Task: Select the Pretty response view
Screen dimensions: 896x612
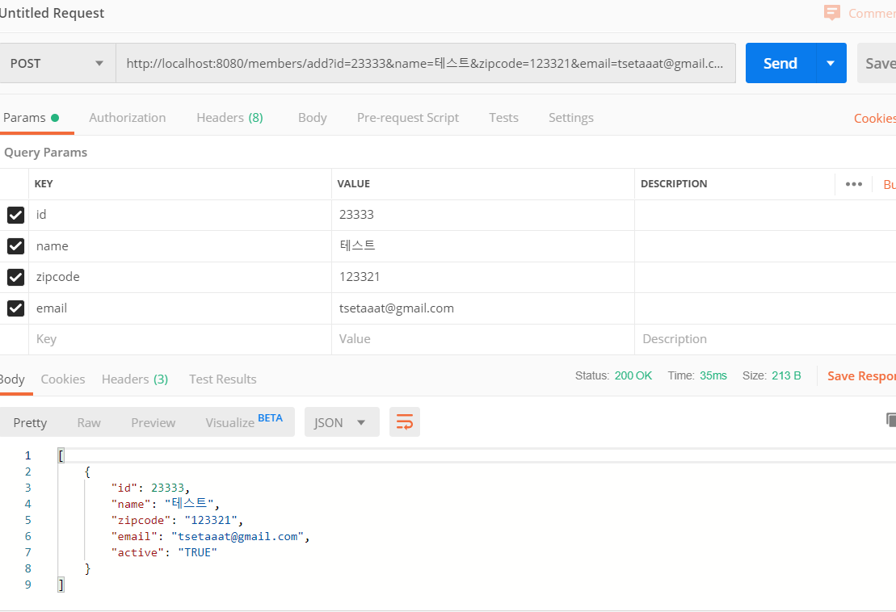Action: click(x=30, y=422)
